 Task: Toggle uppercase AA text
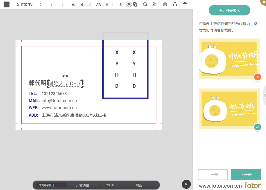coord(98,4)
